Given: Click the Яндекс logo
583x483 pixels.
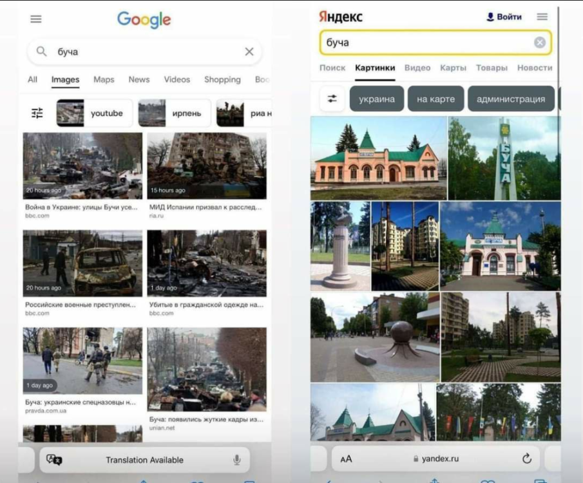Looking at the screenshot, I should tap(341, 17).
